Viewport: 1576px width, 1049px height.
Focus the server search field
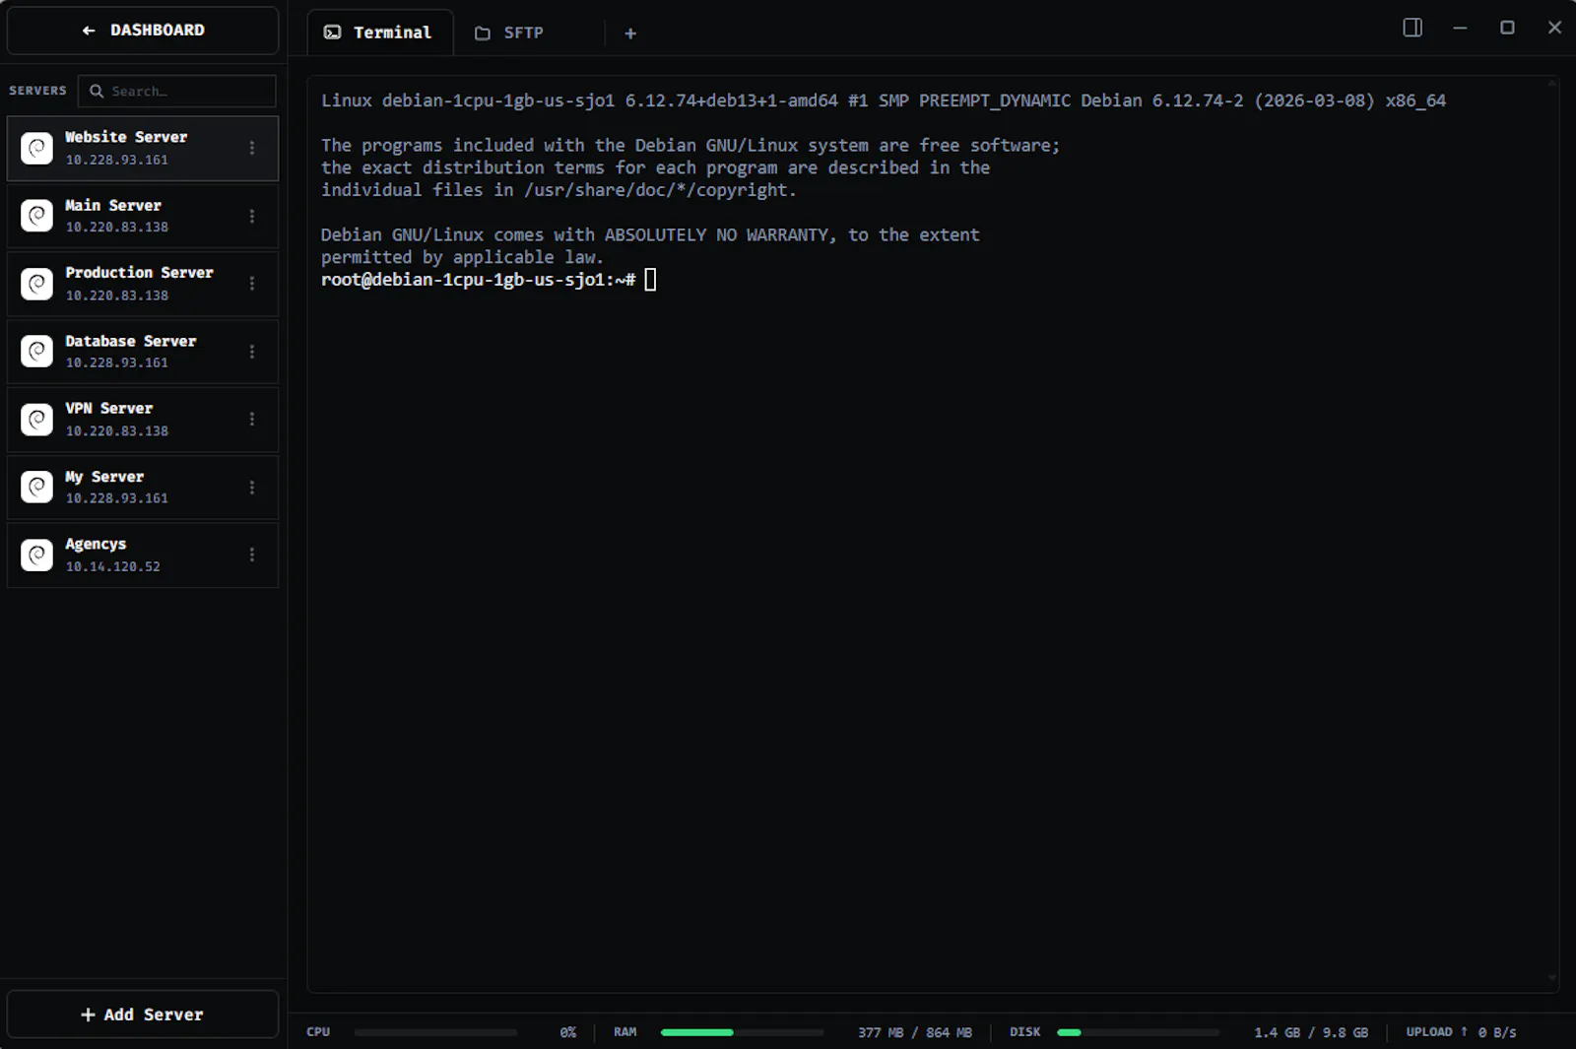point(177,91)
